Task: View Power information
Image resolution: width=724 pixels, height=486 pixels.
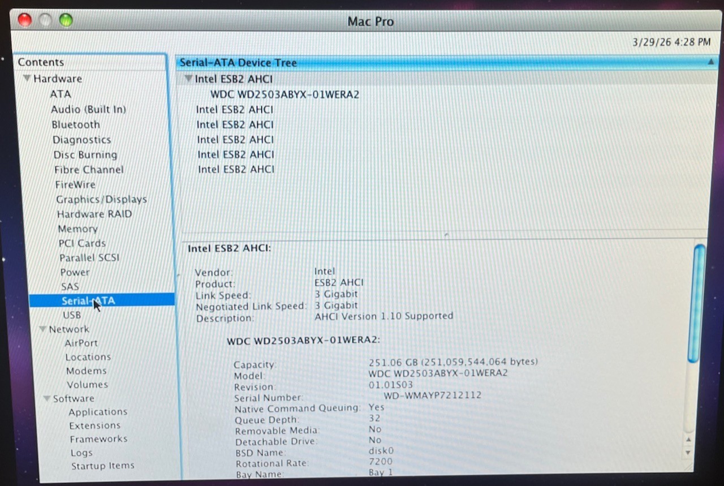Action: pyautogui.click(x=75, y=272)
